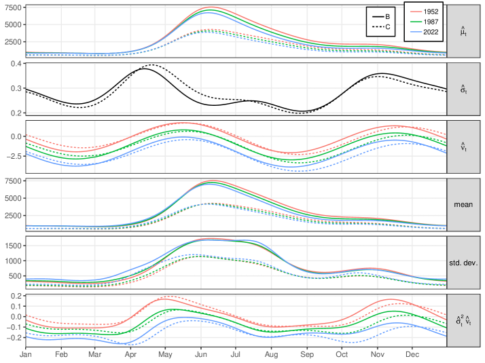Click the red 1952 legend line
The height and width of the screenshot is (363, 485).
pyautogui.click(x=416, y=12)
